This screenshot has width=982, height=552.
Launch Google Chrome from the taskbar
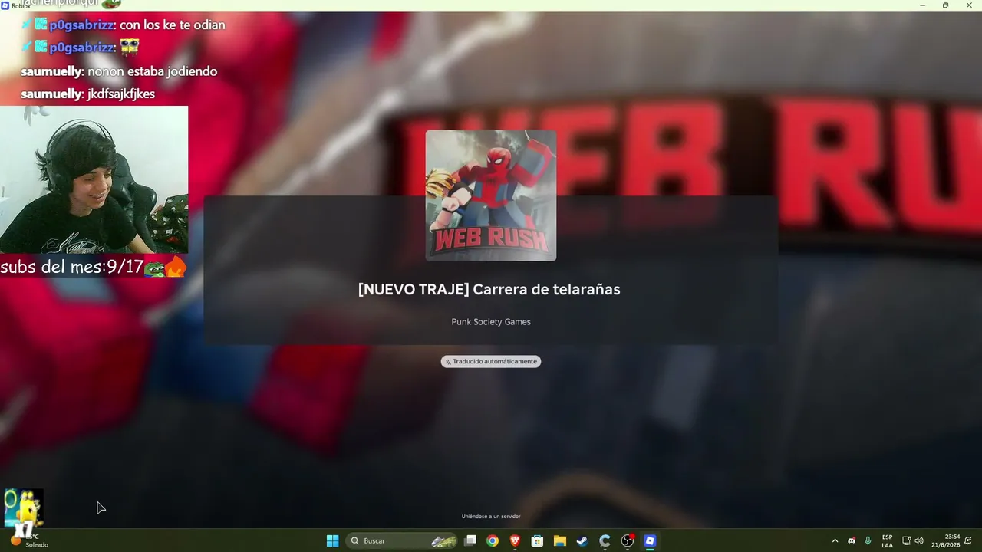(x=493, y=541)
